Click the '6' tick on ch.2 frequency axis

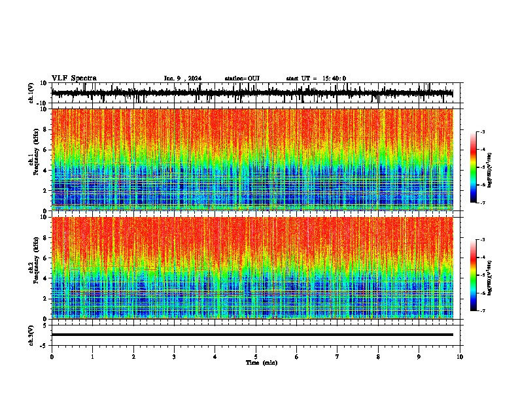coord(46,258)
